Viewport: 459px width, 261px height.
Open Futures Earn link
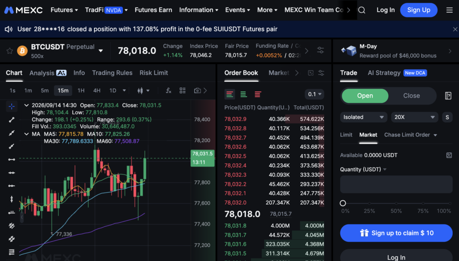click(x=153, y=10)
